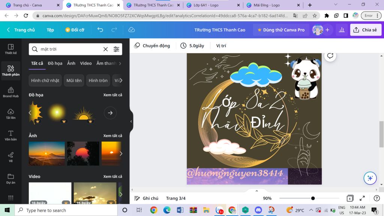
Task: Open the apps grid icon in sidebar
Action: click(11, 198)
